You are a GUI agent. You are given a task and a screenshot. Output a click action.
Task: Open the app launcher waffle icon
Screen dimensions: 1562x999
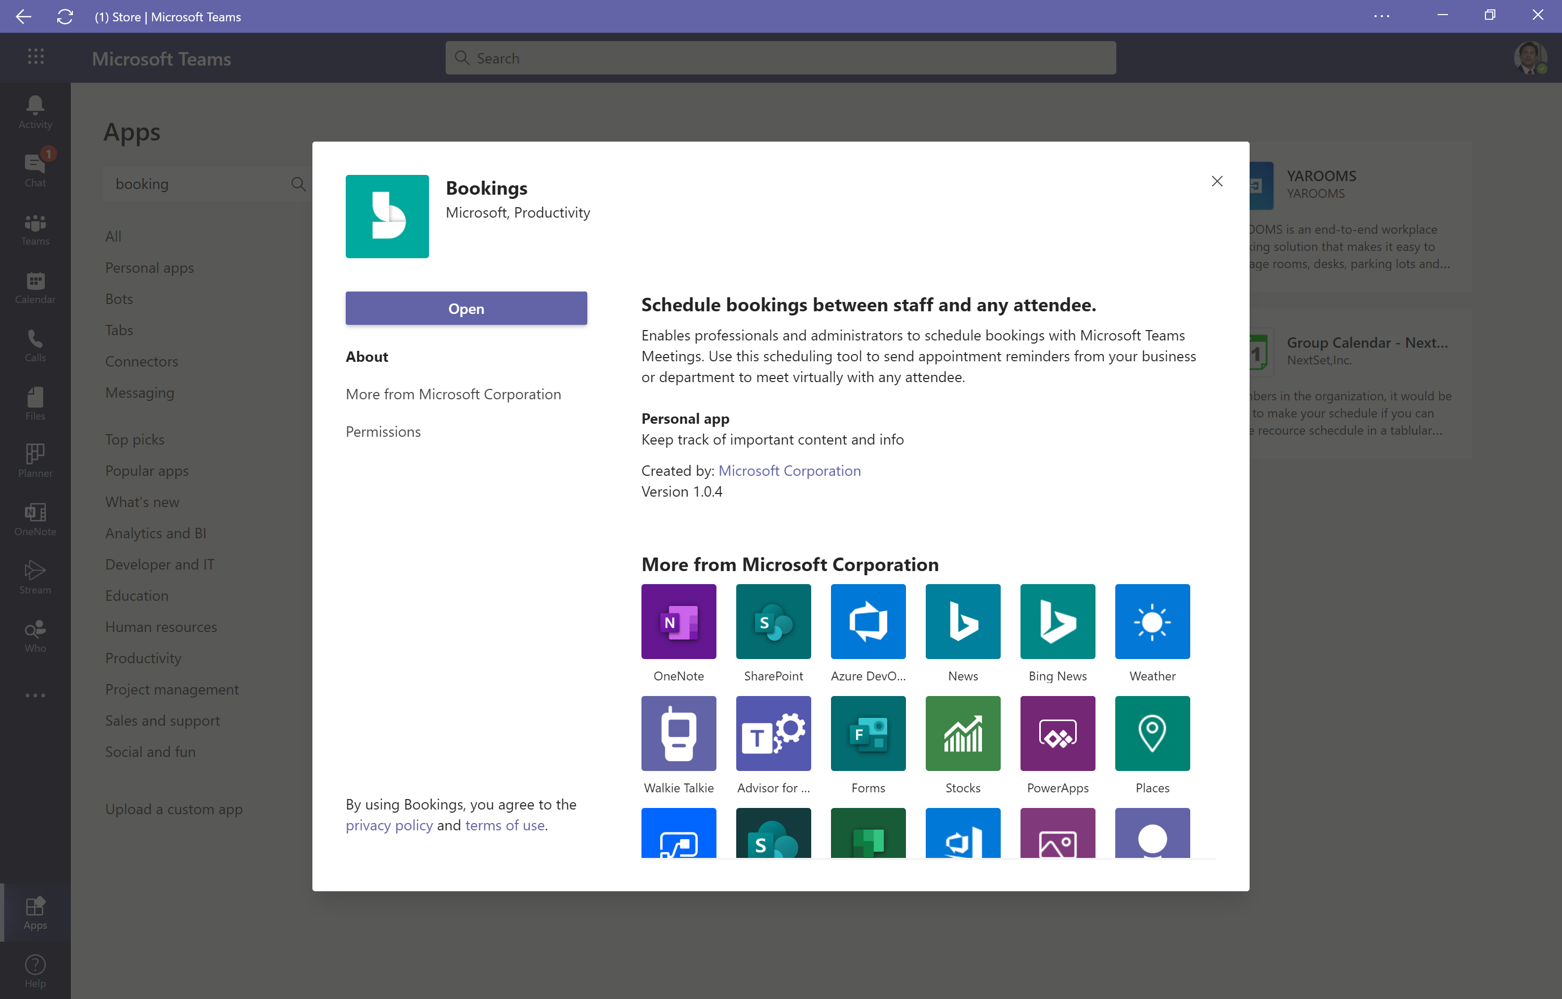pyautogui.click(x=36, y=57)
